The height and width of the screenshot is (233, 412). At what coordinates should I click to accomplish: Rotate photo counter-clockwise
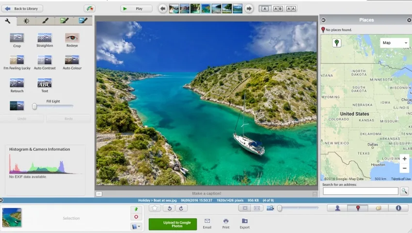click(x=170, y=208)
